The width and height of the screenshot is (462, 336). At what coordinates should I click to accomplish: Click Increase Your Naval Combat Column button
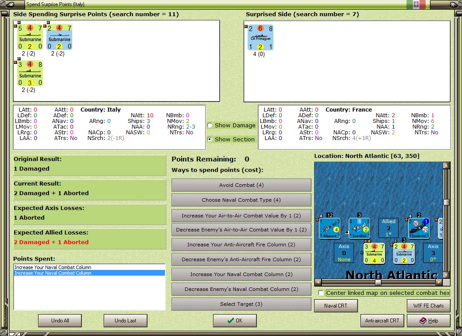241,274
